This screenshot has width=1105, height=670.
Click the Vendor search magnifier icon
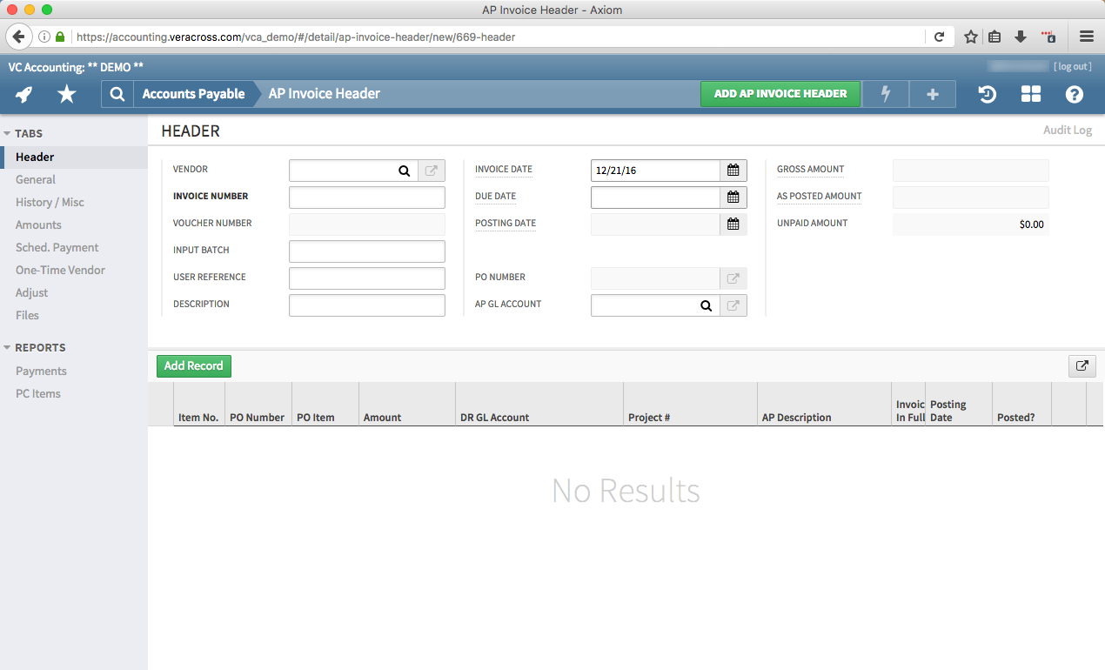[404, 170]
